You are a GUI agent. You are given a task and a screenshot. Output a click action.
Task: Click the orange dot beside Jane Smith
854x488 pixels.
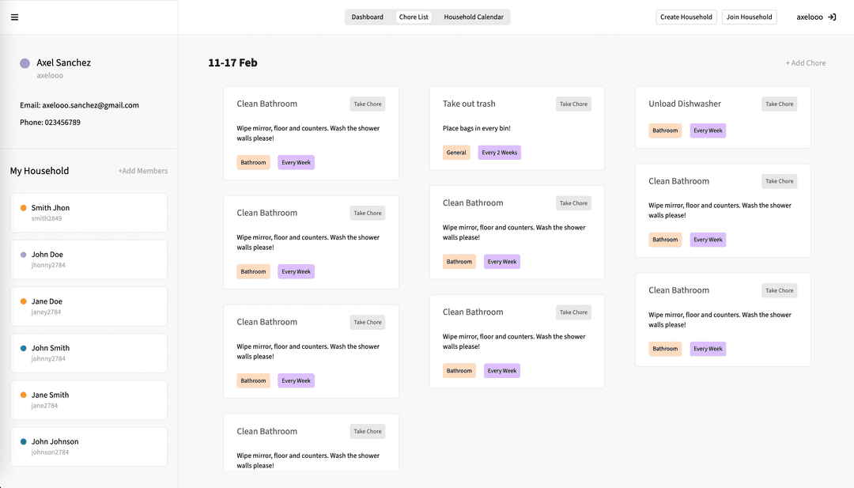coord(24,395)
